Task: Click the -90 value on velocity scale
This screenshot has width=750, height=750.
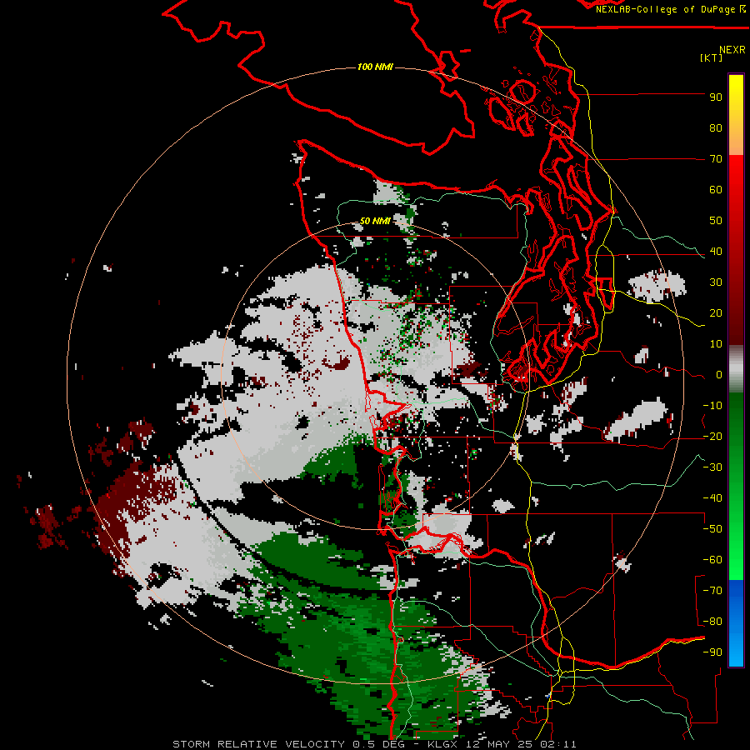Action: tap(712, 652)
